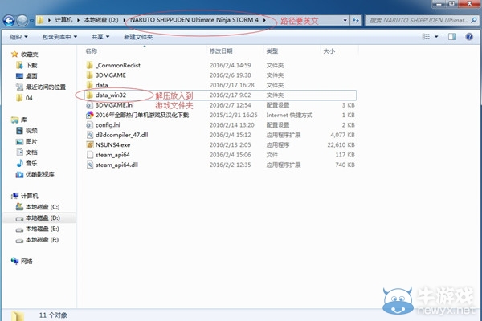Viewport: 482px width, 321px height.
Task: Open 本地磁盘 (F:) drive
Action: (42, 240)
